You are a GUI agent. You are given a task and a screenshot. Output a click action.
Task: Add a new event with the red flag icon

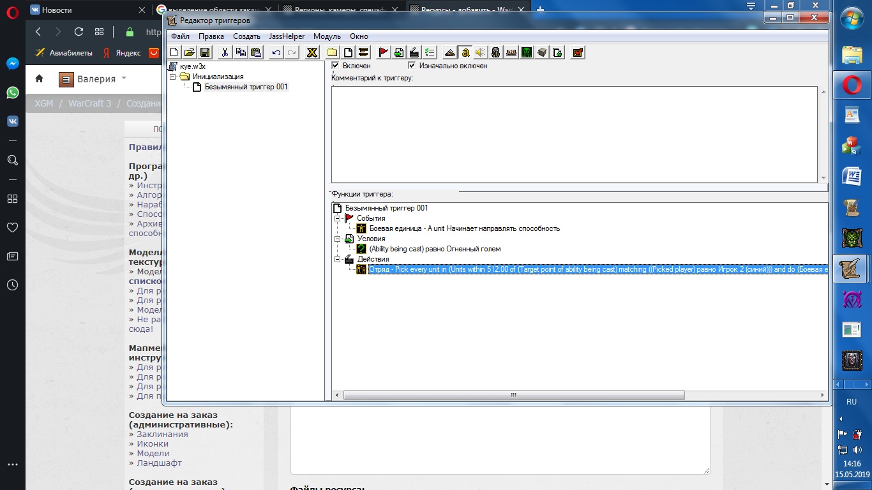coord(384,52)
